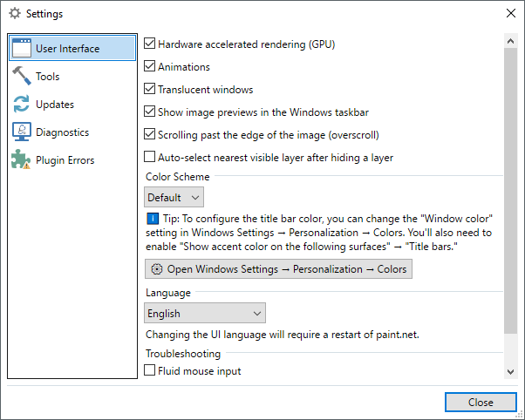Click the Troubleshooting section heading

183,354
